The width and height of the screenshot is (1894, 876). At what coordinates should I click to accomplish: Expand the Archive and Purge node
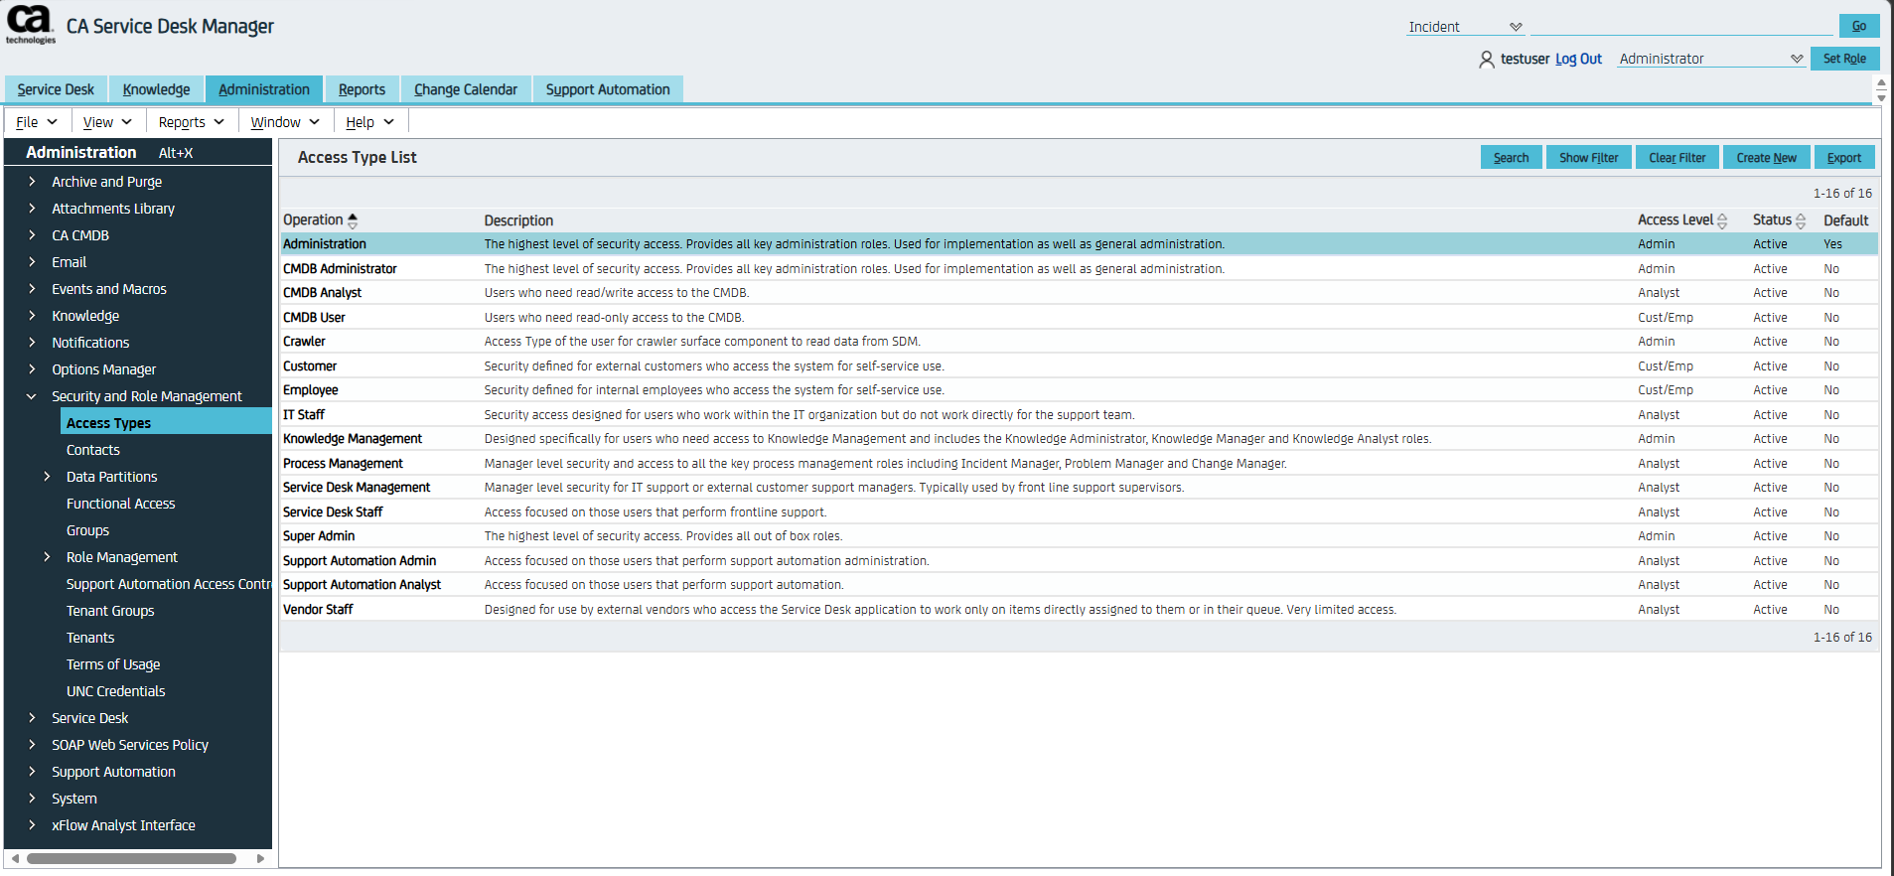(32, 182)
